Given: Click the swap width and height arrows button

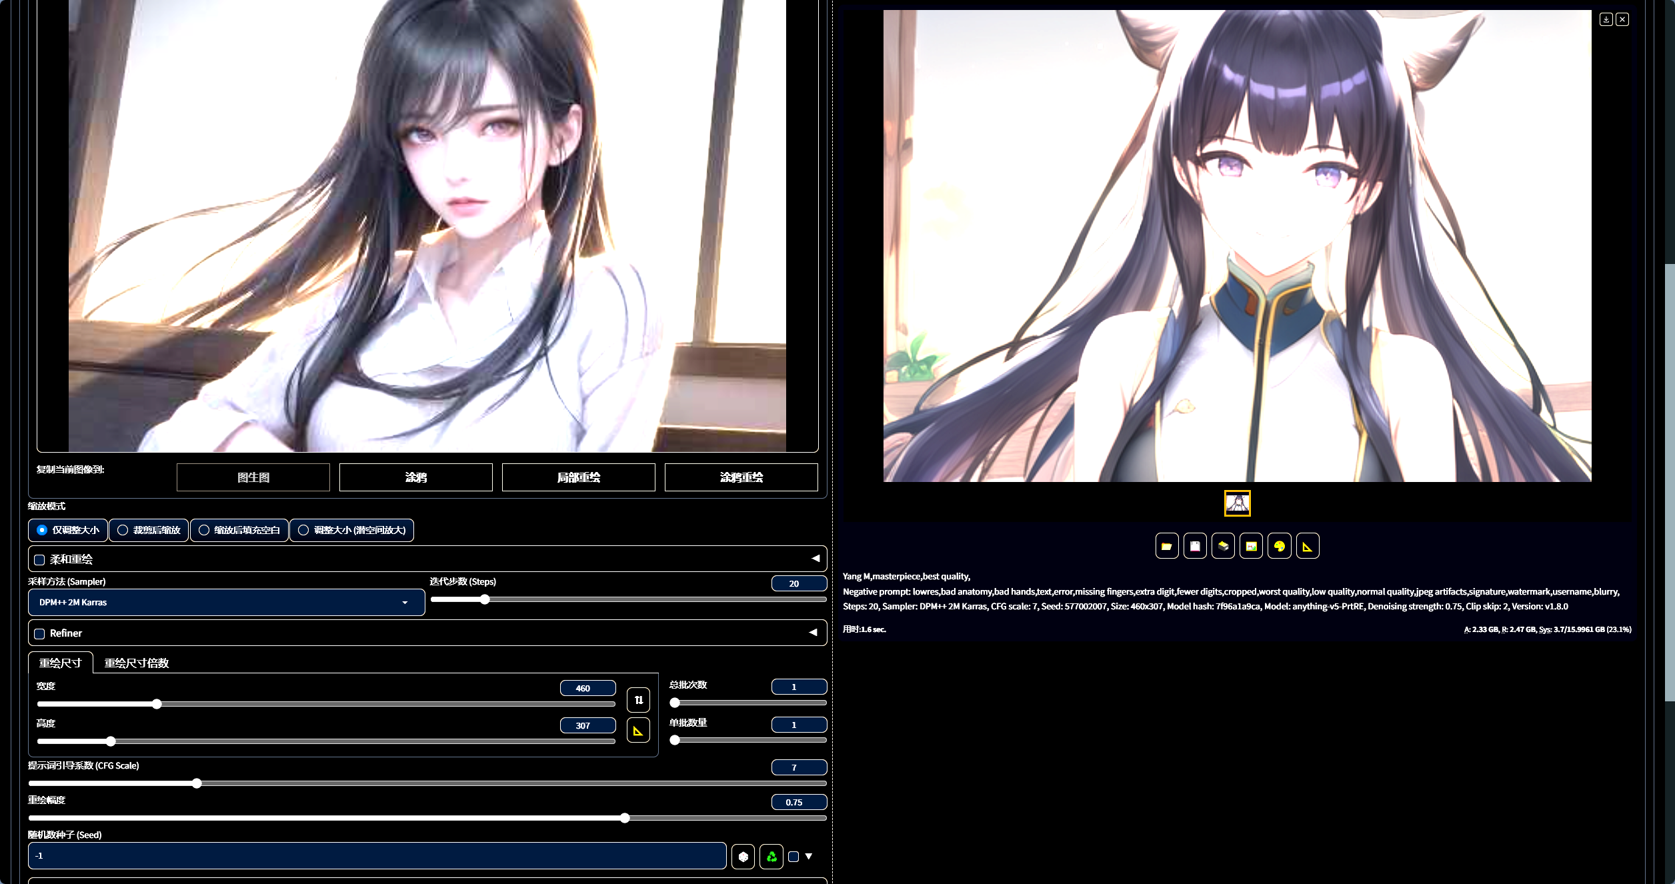Looking at the screenshot, I should 638,700.
